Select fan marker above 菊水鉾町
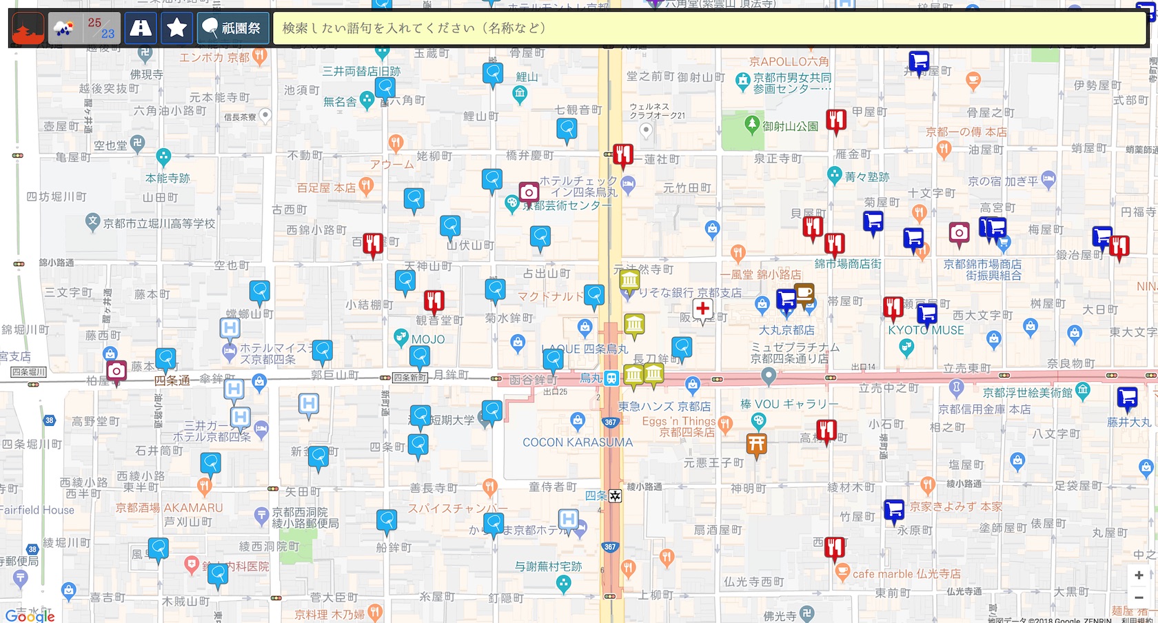The width and height of the screenshot is (1158, 623). pos(496,290)
